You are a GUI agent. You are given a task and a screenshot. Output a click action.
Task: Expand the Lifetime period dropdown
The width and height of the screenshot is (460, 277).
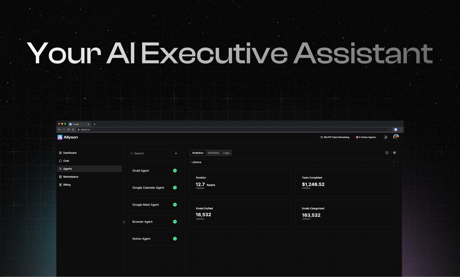pos(293,162)
